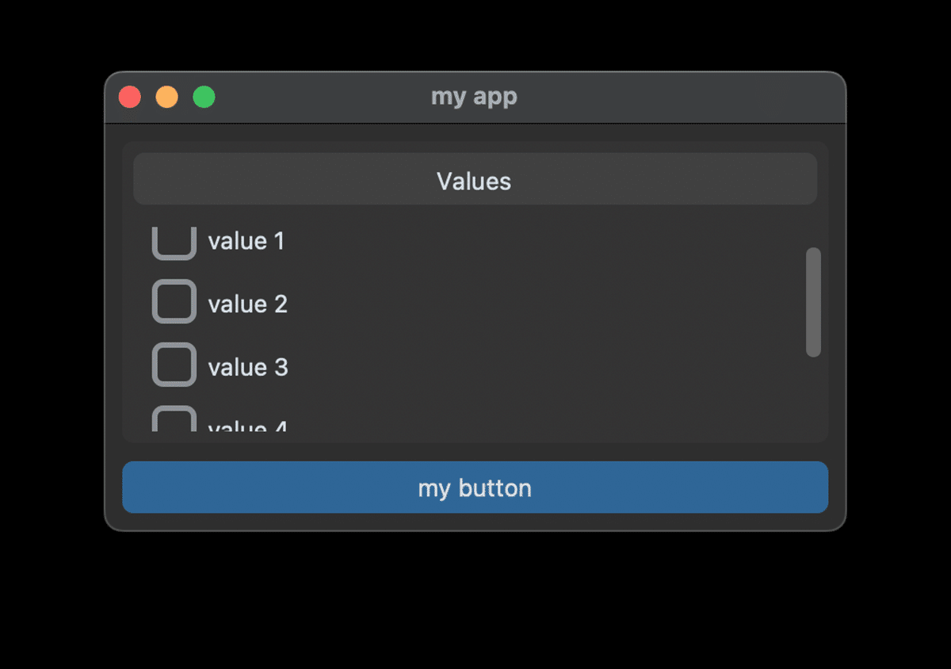
Task: Click the green zoom traffic light
Action: click(204, 97)
